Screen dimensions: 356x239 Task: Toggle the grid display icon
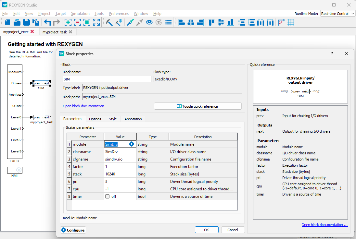tap(291, 22)
